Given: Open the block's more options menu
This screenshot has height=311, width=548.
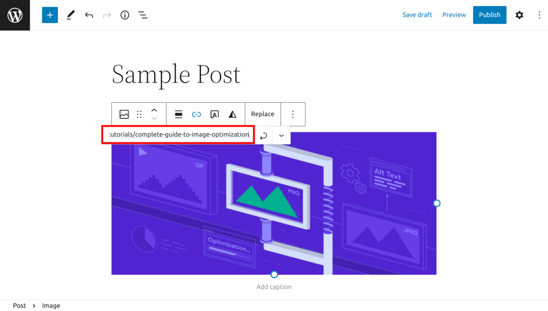Looking at the screenshot, I should [x=293, y=114].
